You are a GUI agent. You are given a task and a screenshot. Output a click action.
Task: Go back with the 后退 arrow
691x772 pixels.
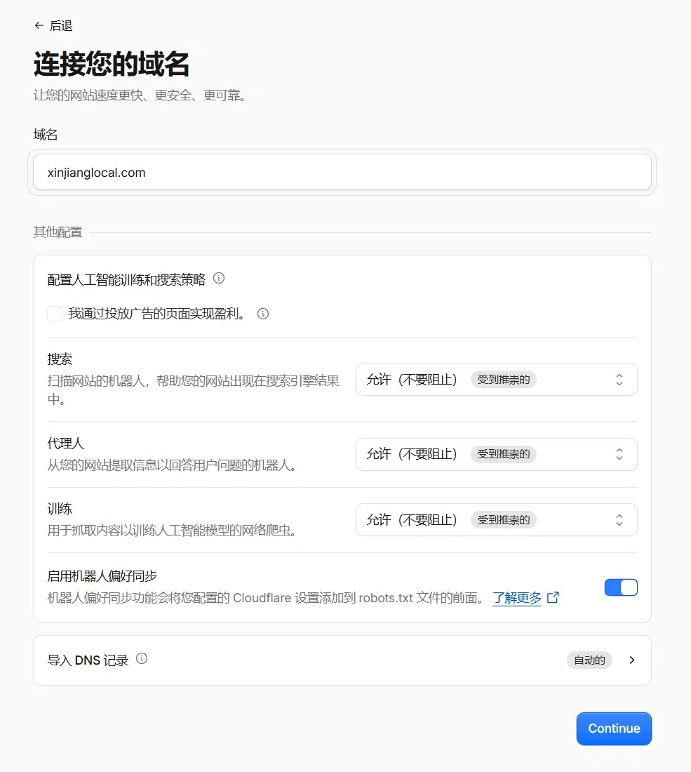(x=39, y=25)
